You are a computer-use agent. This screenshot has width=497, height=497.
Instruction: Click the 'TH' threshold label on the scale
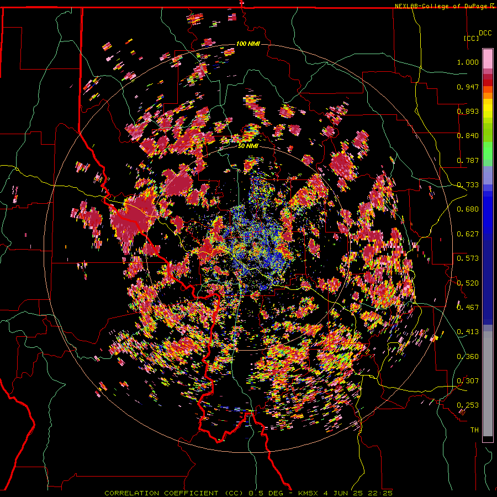click(x=474, y=430)
